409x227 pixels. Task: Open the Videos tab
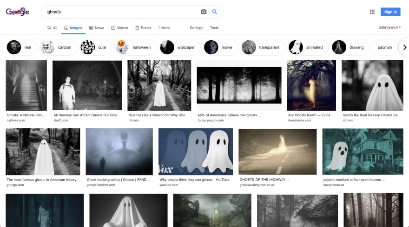coord(119,28)
